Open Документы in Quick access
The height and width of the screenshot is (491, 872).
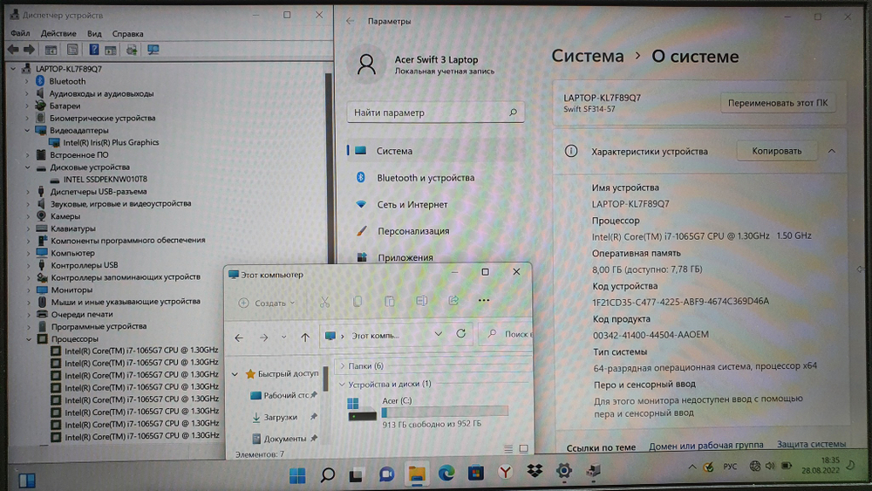point(285,439)
